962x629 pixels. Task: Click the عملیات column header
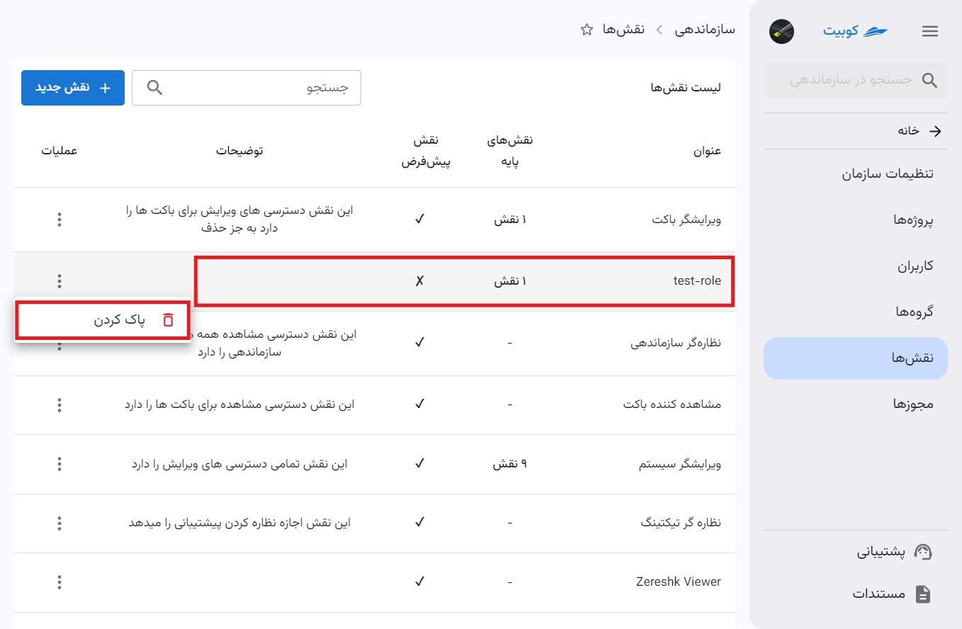pos(60,151)
